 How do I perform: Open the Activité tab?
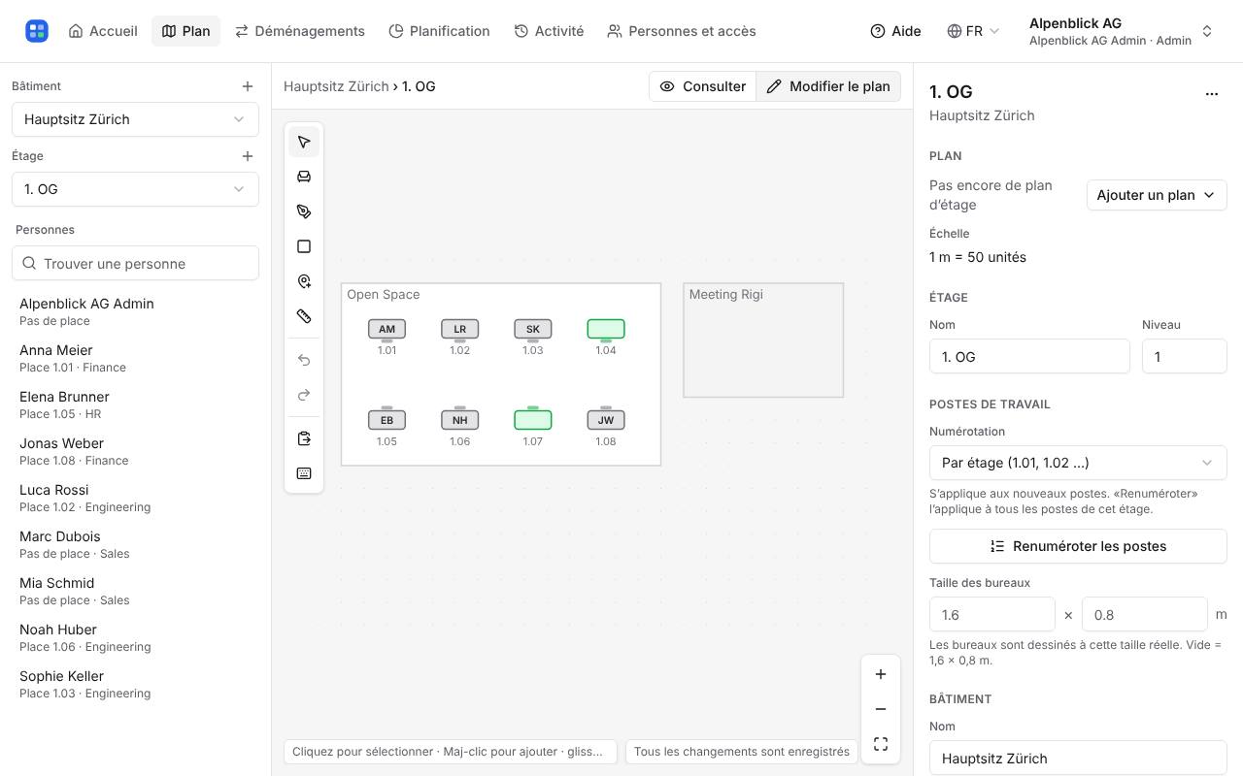pos(549,31)
